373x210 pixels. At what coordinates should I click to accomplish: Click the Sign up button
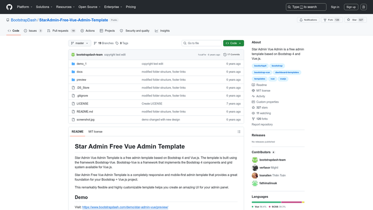[351, 7]
